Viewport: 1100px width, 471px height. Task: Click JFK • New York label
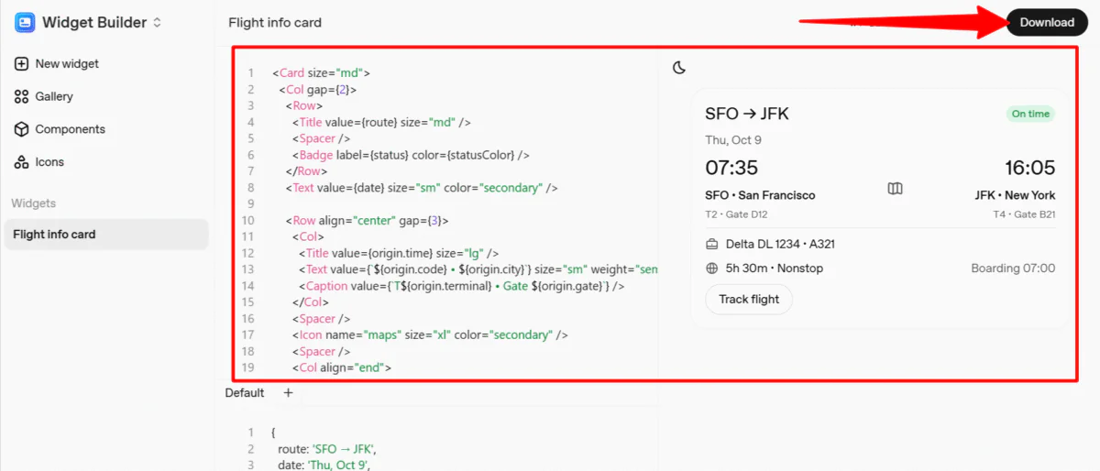tap(1015, 195)
